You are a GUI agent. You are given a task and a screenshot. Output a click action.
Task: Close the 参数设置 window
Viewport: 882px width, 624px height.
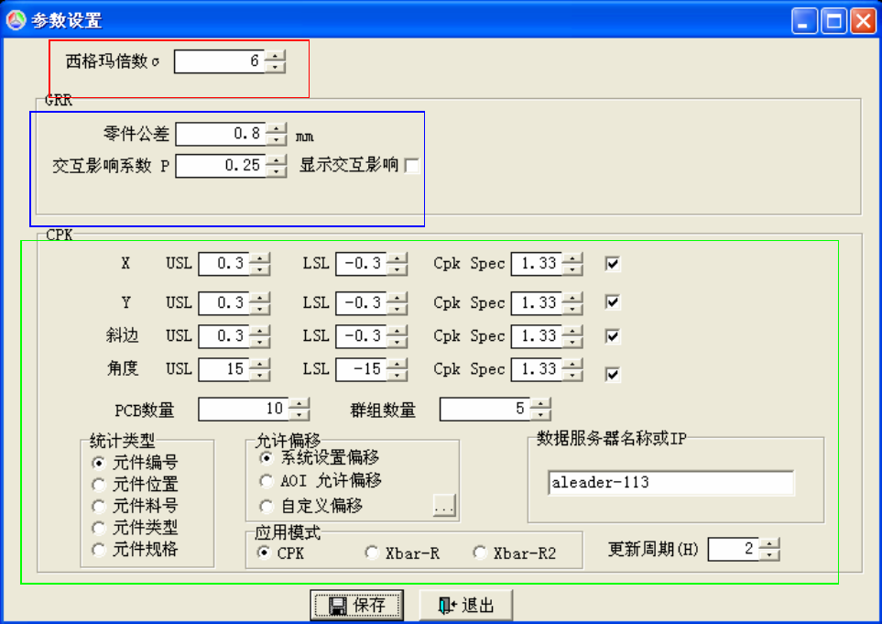[863, 21]
